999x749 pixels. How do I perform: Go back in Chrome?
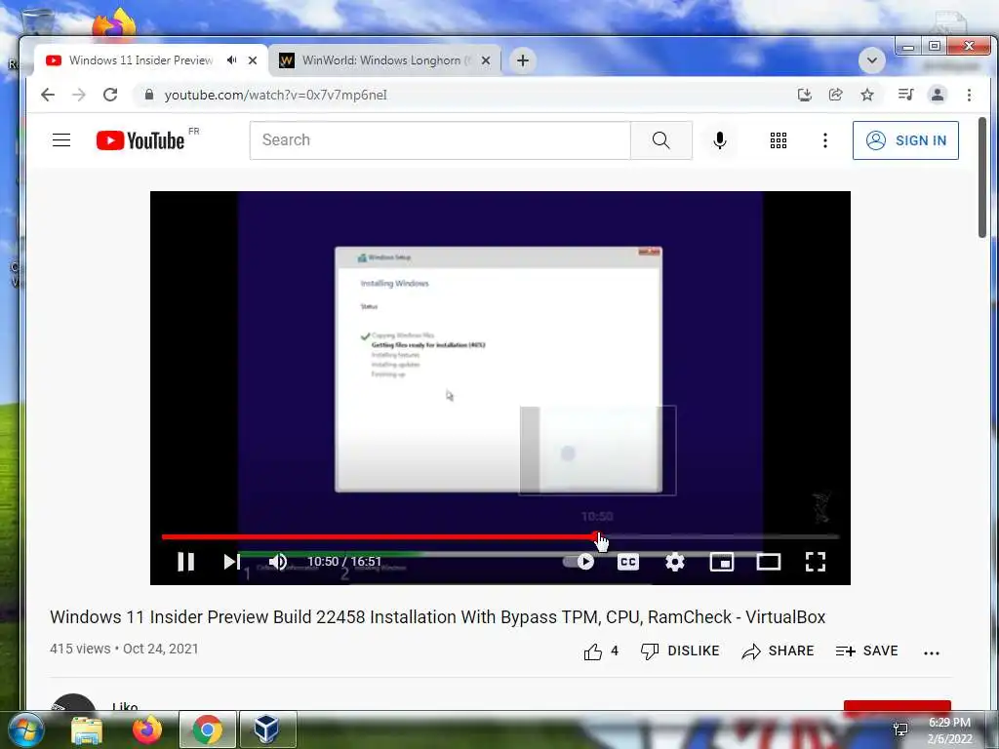(x=48, y=95)
